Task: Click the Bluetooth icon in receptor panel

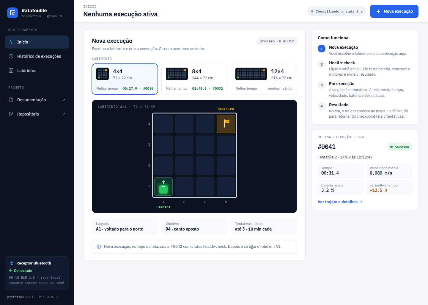Action: pos(12,263)
